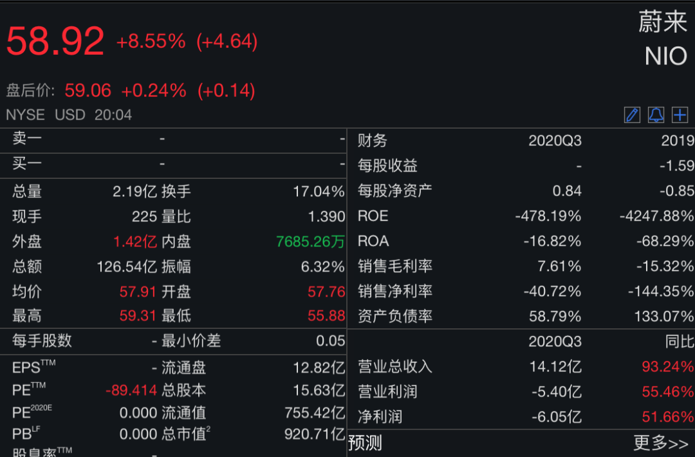
Task: Click the 营业总收入 row label
Action: pyautogui.click(x=395, y=367)
